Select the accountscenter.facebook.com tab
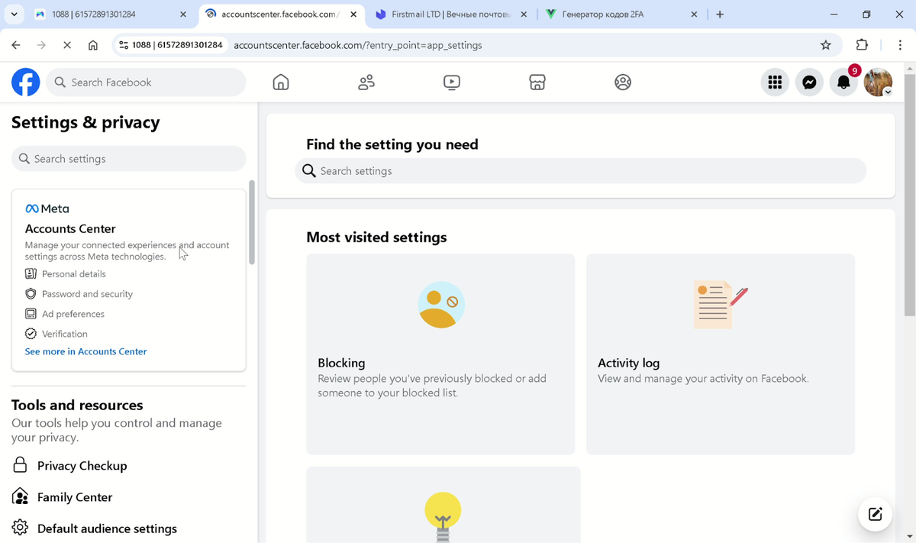The width and height of the screenshot is (916, 543). (281, 14)
